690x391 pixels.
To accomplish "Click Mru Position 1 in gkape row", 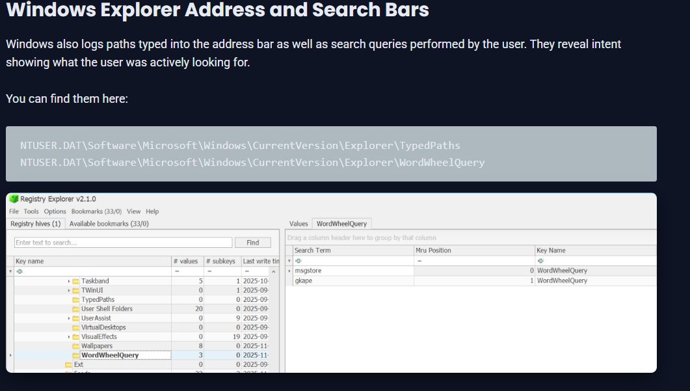I will pyautogui.click(x=474, y=280).
